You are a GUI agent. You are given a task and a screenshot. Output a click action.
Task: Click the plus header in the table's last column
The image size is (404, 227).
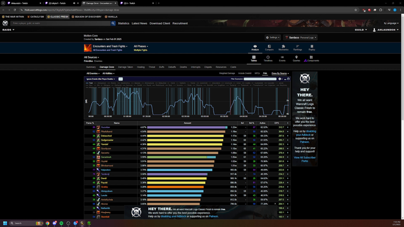click(x=288, y=123)
